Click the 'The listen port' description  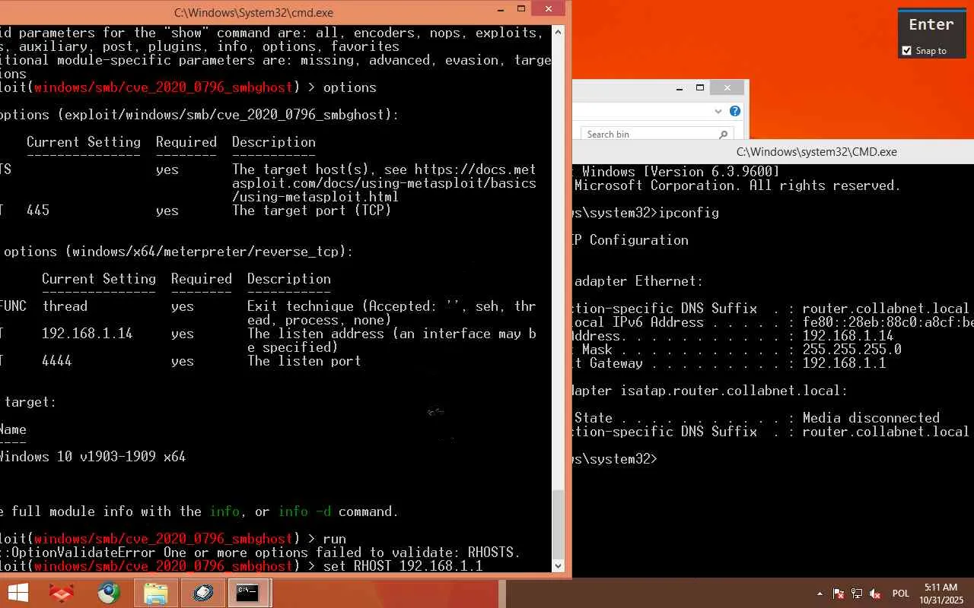click(x=304, y=361)
